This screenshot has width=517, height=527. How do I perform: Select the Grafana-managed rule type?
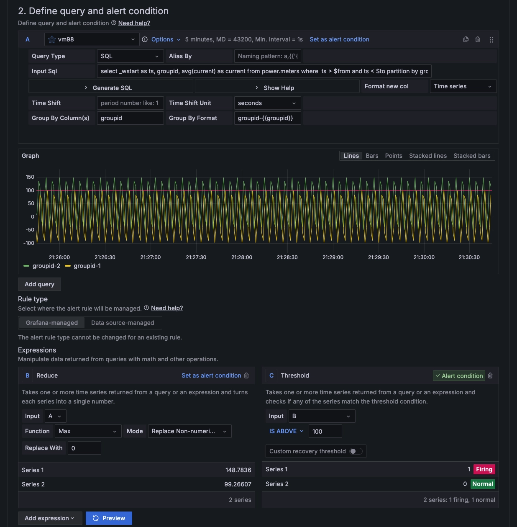point(52,323)
